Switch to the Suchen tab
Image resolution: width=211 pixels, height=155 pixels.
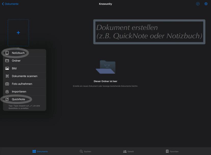tap(85, 151)
